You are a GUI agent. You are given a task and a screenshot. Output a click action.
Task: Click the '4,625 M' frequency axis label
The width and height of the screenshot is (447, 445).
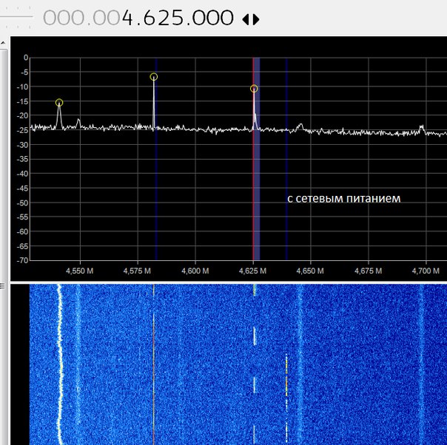tap(252, 271)
